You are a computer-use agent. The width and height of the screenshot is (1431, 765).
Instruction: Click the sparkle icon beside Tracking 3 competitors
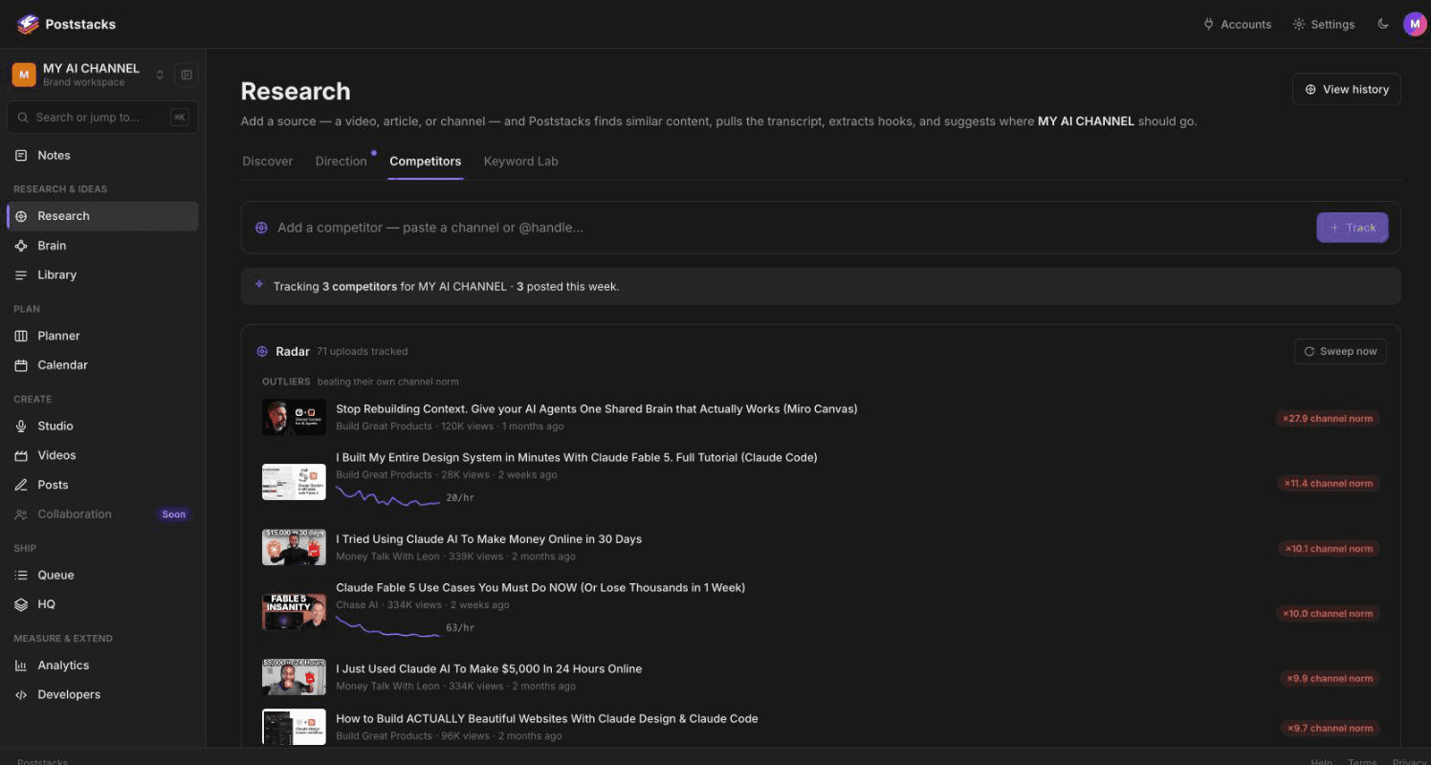tap(259, 285)
